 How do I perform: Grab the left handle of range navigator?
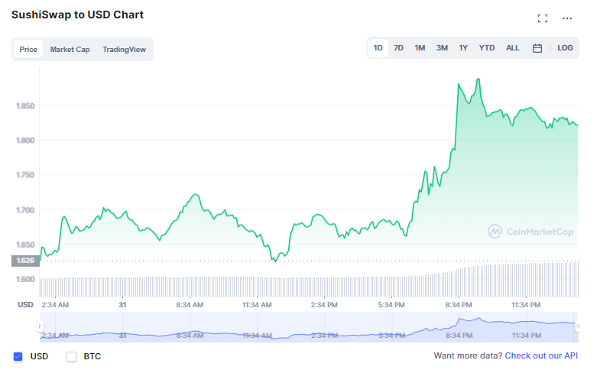(x=40, y=326)
